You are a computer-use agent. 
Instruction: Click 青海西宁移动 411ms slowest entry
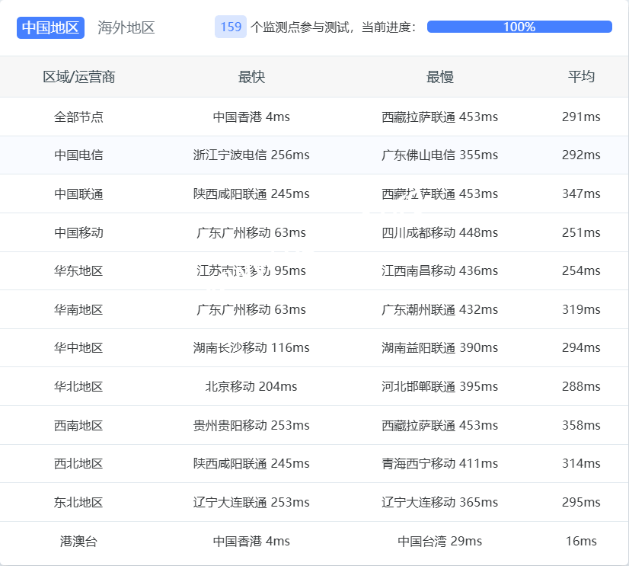pos(439,464)
